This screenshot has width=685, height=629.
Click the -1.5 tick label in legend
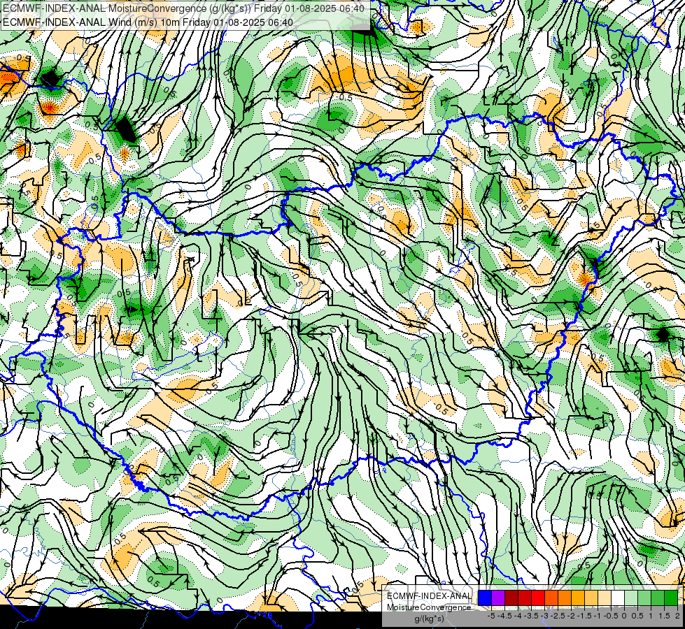pyautogui.click(x=583, y=616)
